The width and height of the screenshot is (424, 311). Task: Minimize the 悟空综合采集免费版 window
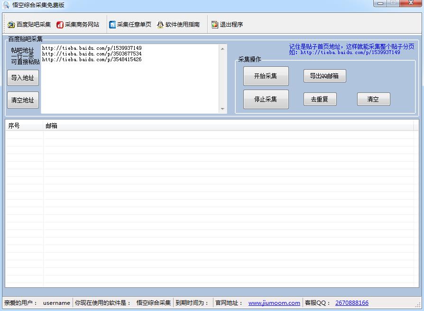click(380, 3)
